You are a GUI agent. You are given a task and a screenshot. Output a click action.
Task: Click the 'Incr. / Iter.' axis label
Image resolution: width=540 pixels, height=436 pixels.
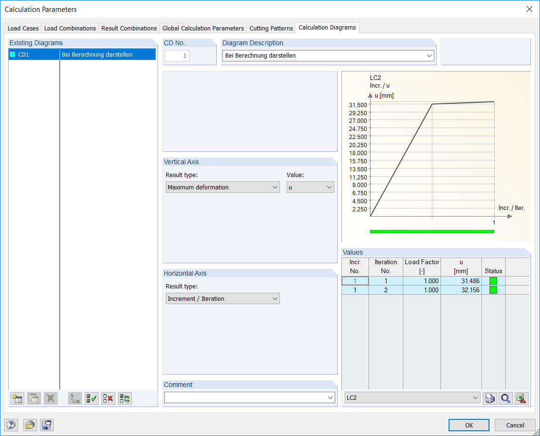pyautogui.click(x=511, y=208)
